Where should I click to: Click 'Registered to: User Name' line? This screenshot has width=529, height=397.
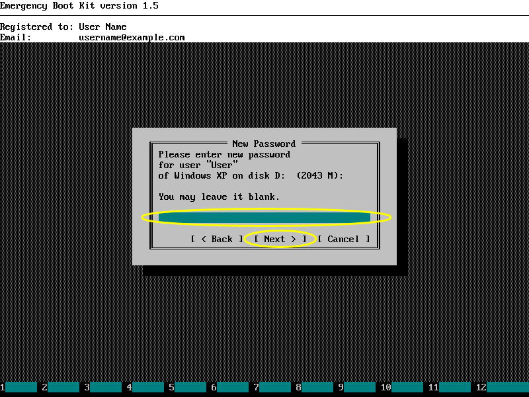tap(63, 26)
